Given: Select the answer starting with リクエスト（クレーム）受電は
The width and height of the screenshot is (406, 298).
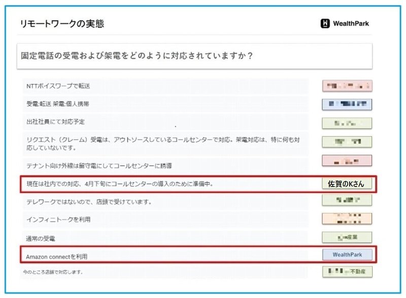Looking at the screenshot, I should 163,144.
